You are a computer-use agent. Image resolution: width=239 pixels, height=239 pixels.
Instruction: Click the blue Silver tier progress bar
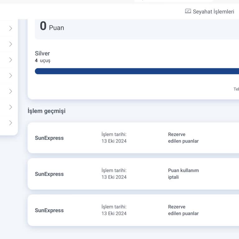(x=137, y=71)
